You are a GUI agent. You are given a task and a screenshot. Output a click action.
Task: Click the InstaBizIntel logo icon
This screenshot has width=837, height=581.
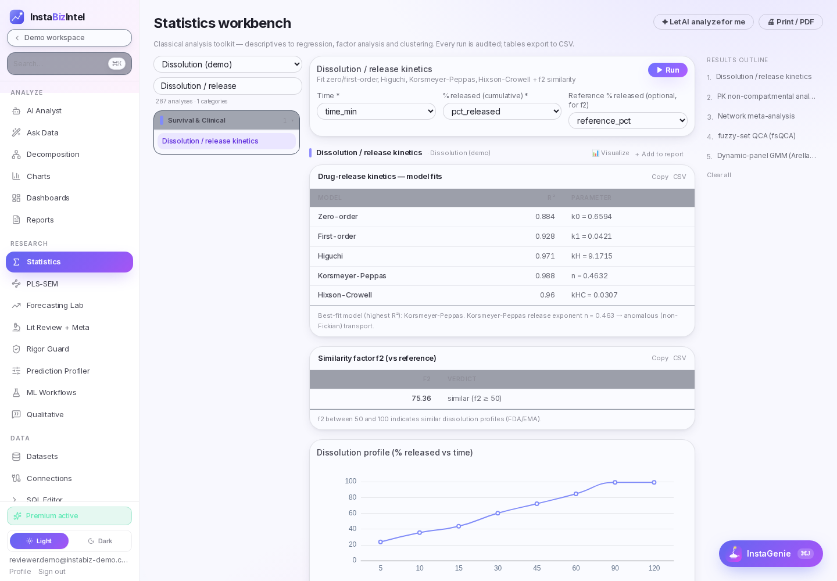[x=17, y=17]
